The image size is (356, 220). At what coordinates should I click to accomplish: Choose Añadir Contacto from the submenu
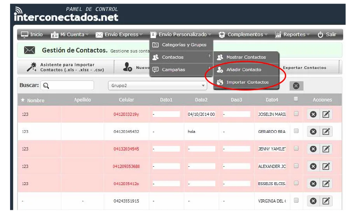pos(246,70)
